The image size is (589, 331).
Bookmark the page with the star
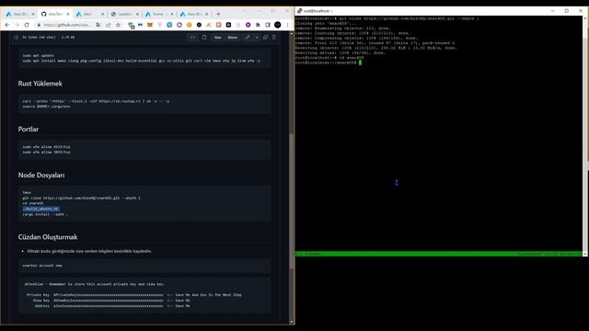click(x=119, y=25)
